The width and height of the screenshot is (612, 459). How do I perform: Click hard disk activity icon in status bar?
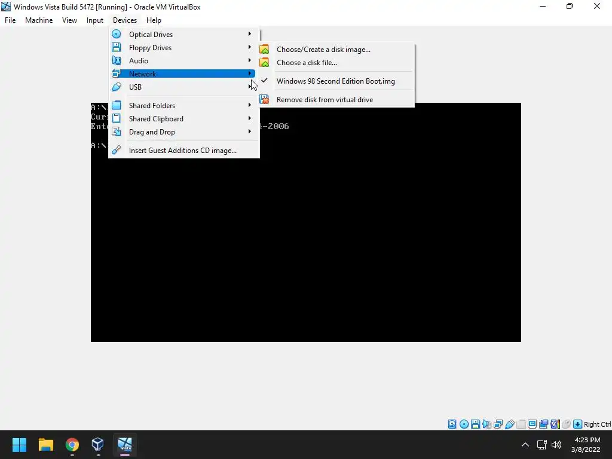click(x=452, y=424)
